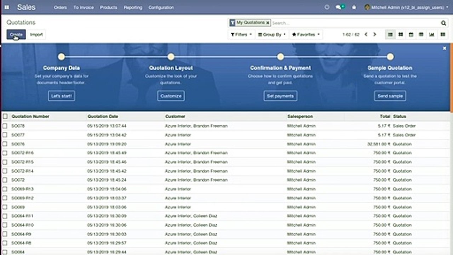This screenshot has height=255, width=453.
Task: Click the Quotation Layout step circle
Action: click(x=171, y=57)
